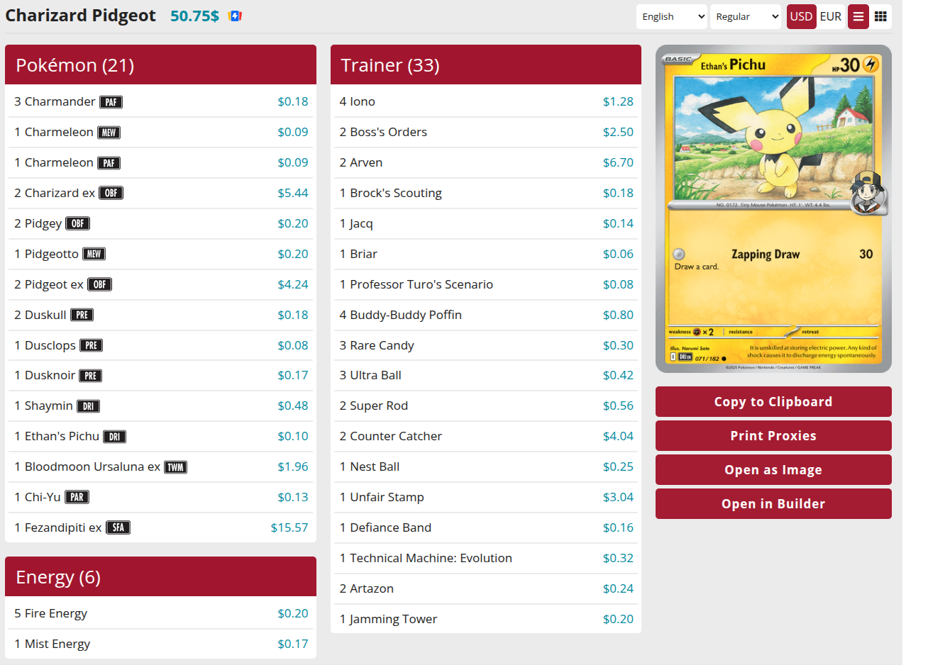Select Brock's Scouting row
The width and height of the screenshot is (928, 665).
[x=486, y=194]
